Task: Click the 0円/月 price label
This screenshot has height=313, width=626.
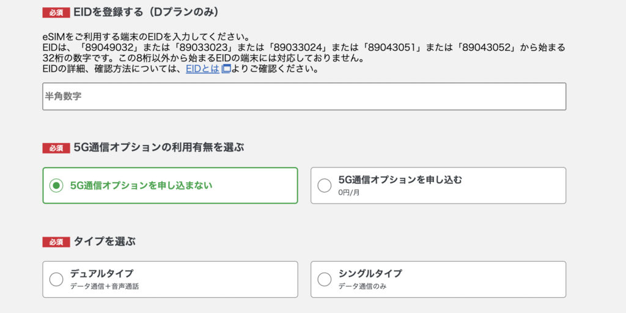Action: [349, 193]
